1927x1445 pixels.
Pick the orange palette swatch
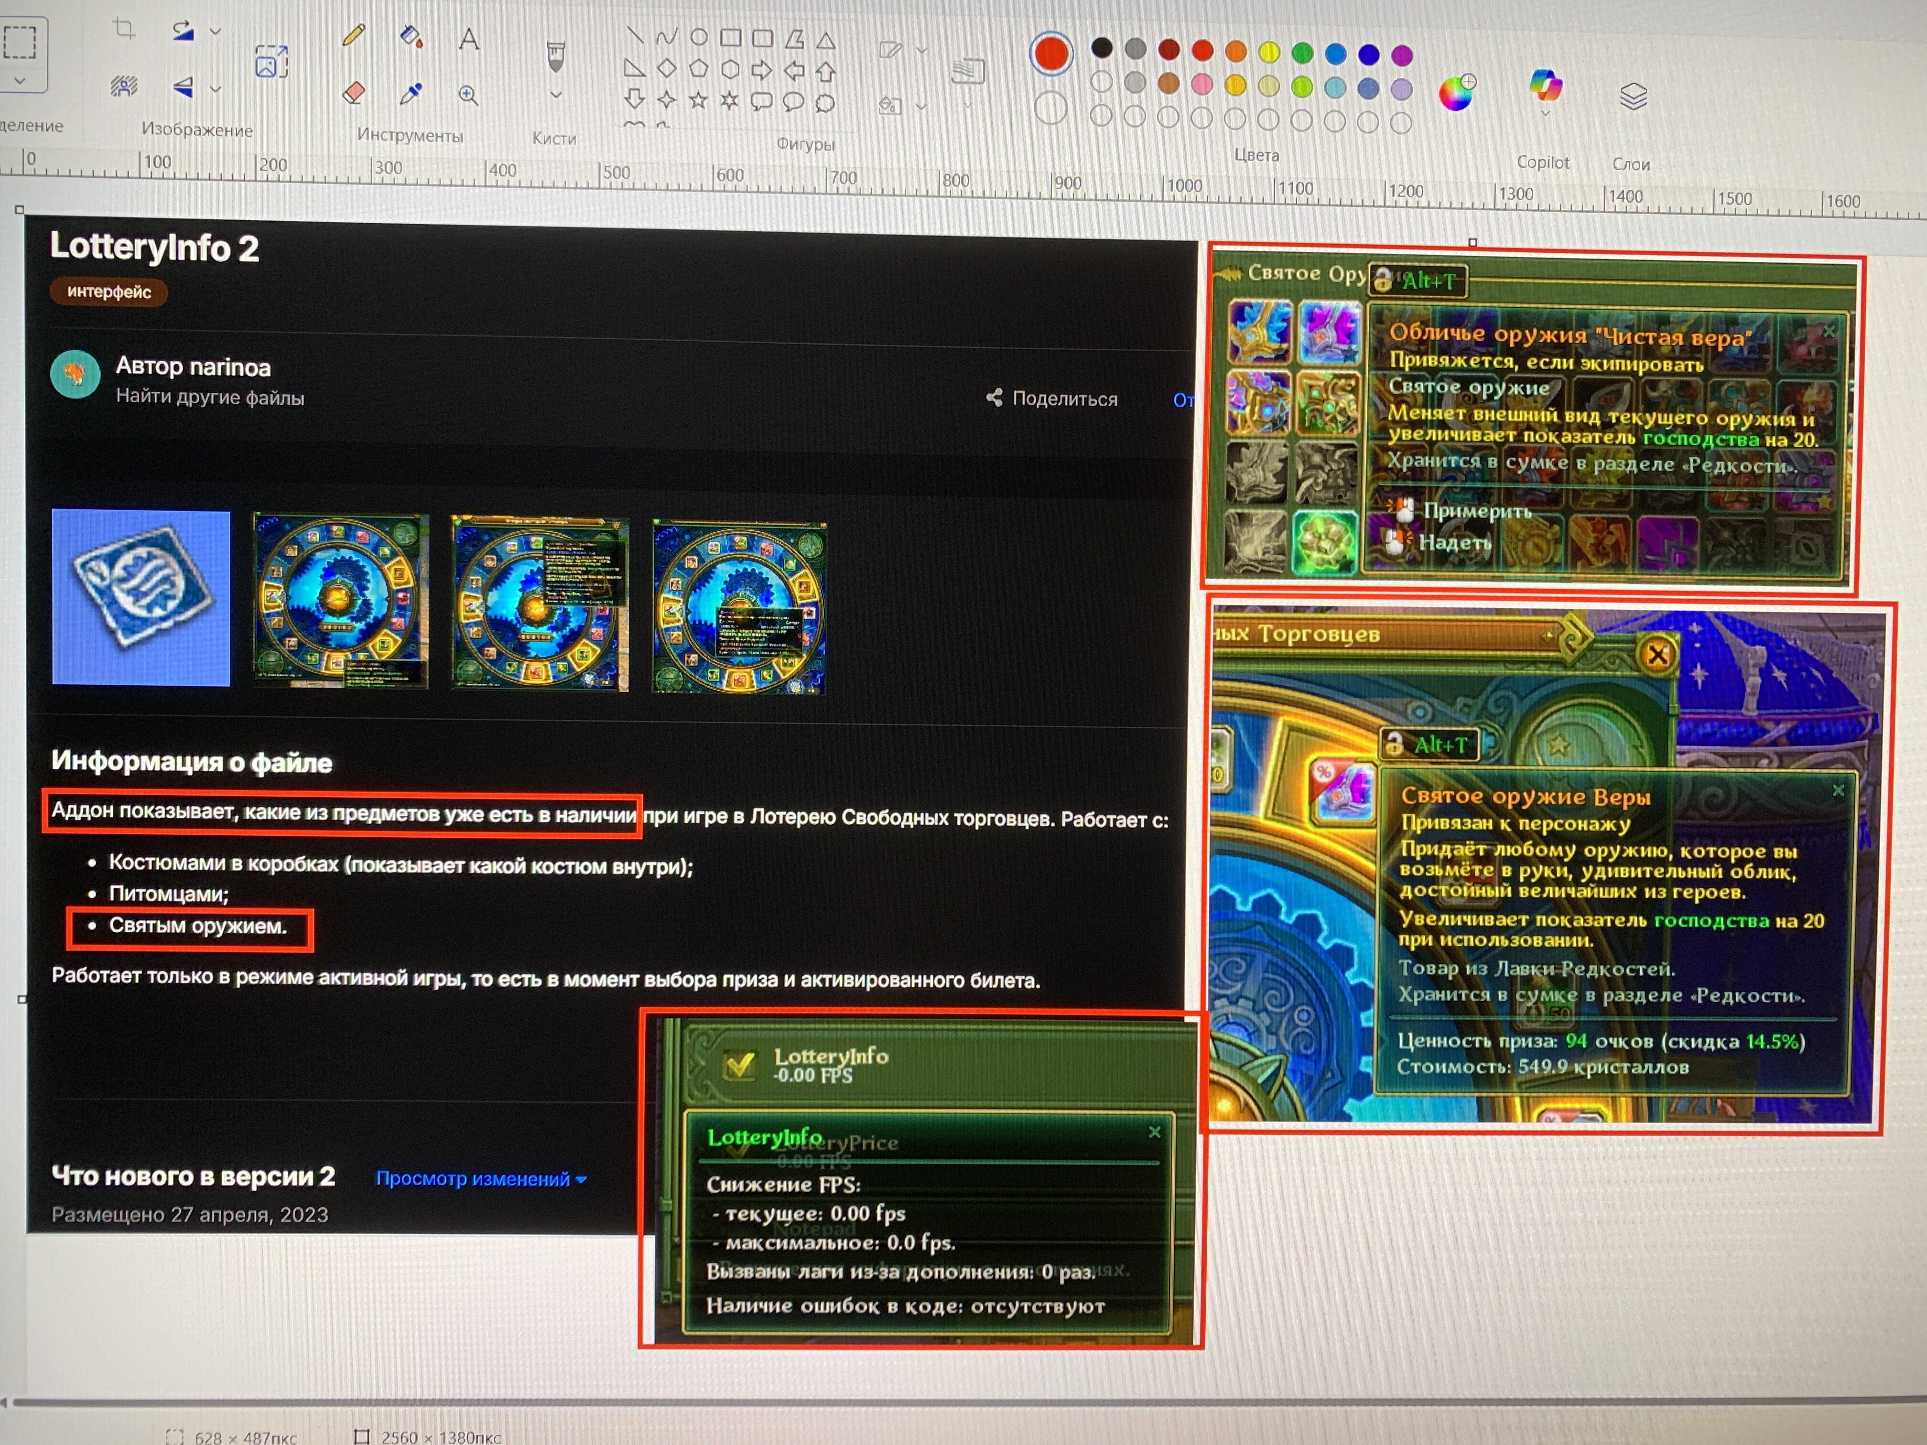[1236, 52]
